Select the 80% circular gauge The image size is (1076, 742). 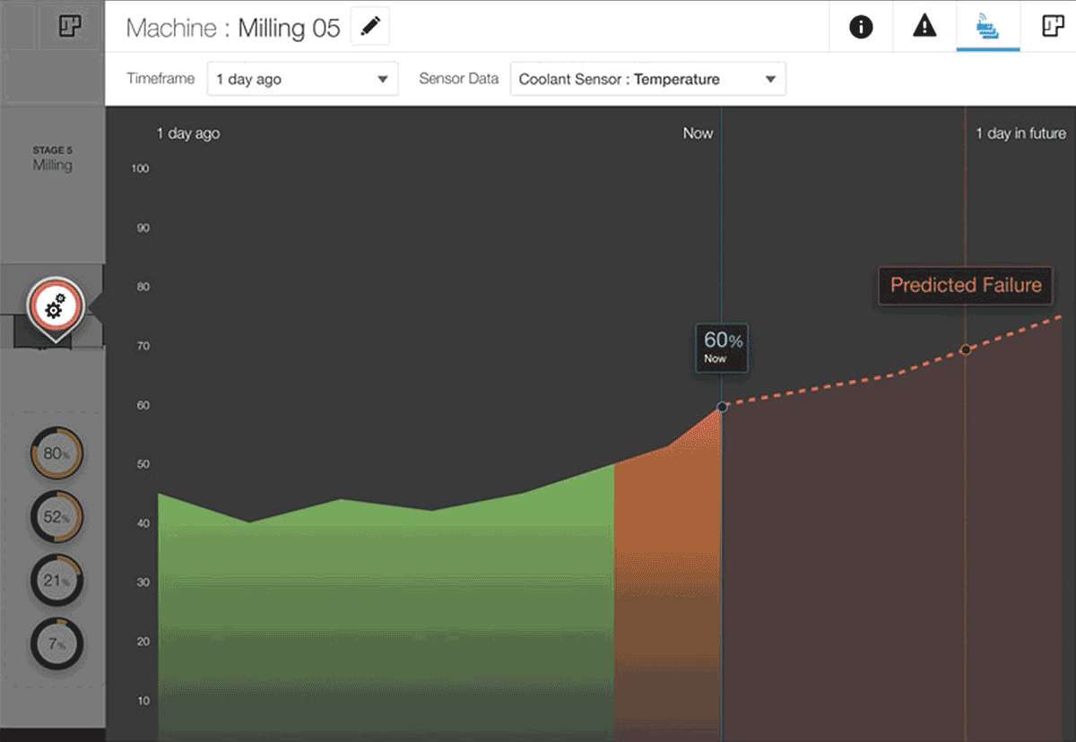[56, 453]
